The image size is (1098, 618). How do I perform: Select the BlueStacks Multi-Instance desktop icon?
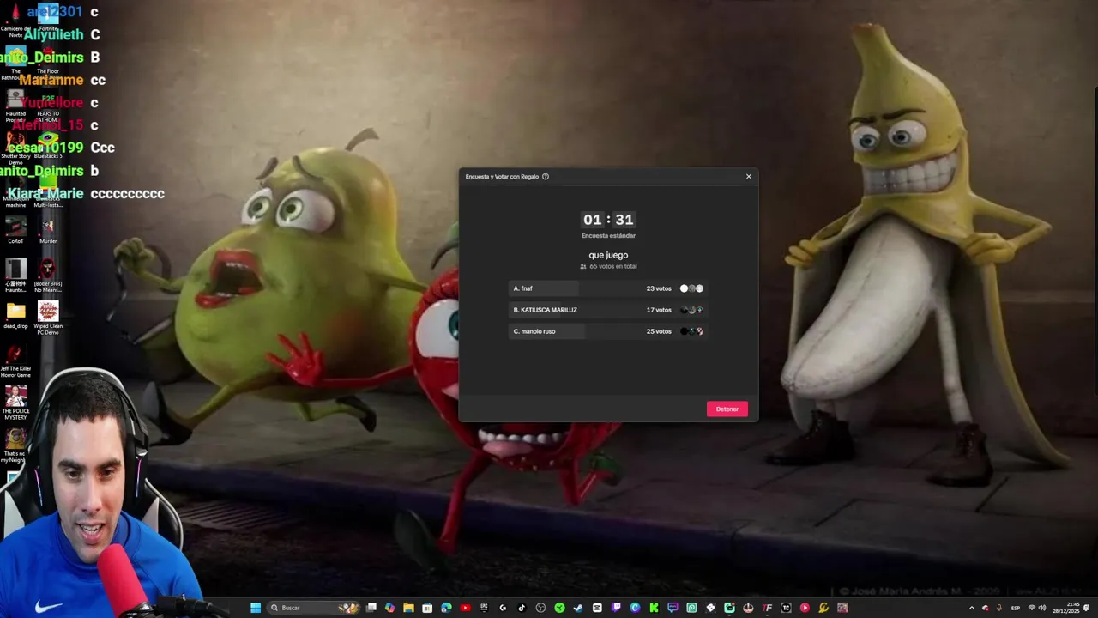[48, 191]
